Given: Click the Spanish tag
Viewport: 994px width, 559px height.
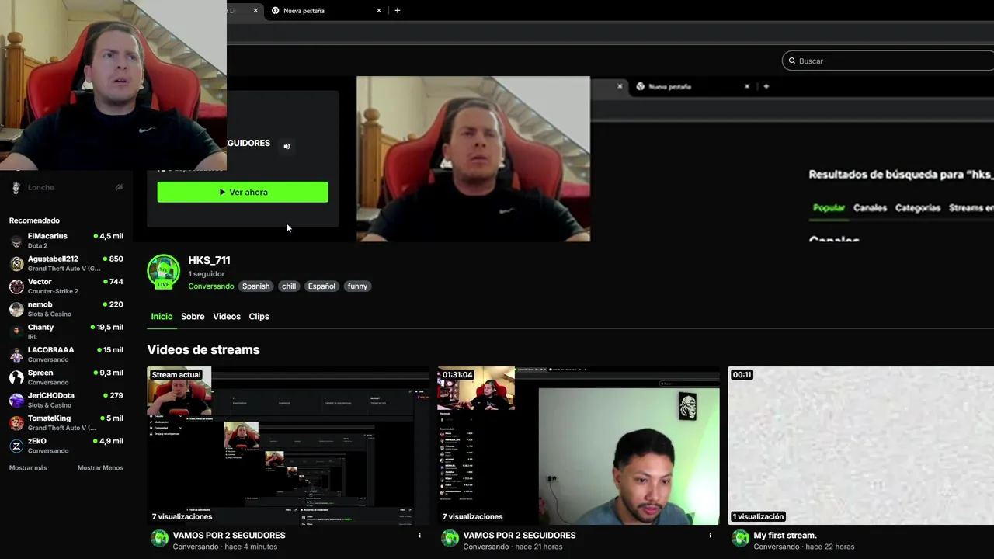Looking at the screenshot, I should tap(255, 286).
